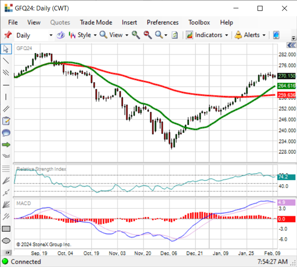Select the pointer arrow tool in the left toolbar

tap(6, 49)
